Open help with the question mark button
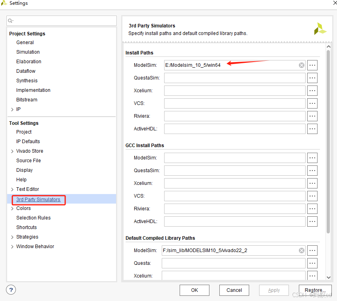The image size is (337, 301). click(11, 289)
